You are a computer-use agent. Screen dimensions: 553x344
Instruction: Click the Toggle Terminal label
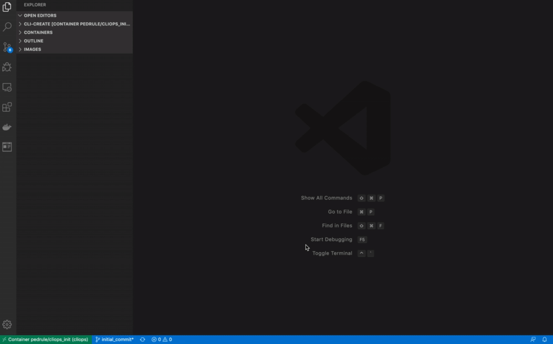(332, 253)
